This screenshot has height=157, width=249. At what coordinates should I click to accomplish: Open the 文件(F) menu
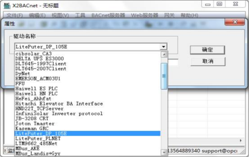(x=15, y=15)
